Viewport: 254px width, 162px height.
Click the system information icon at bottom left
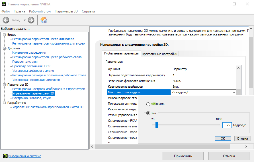pyautogui.click(x=5, y=156)
